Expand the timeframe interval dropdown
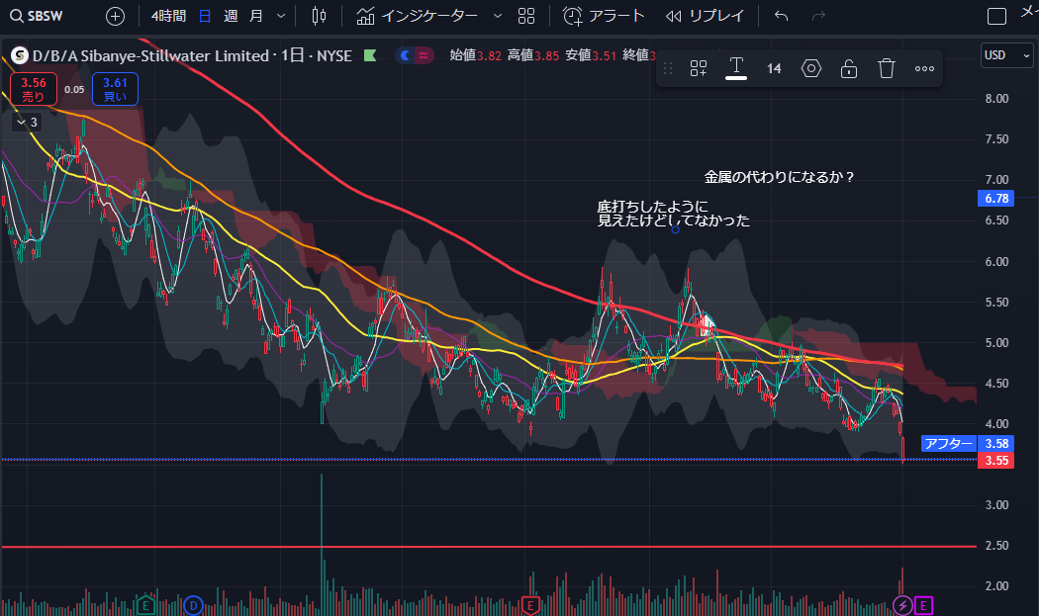This screenshot has height=616, width=1039. click(281, 16)
